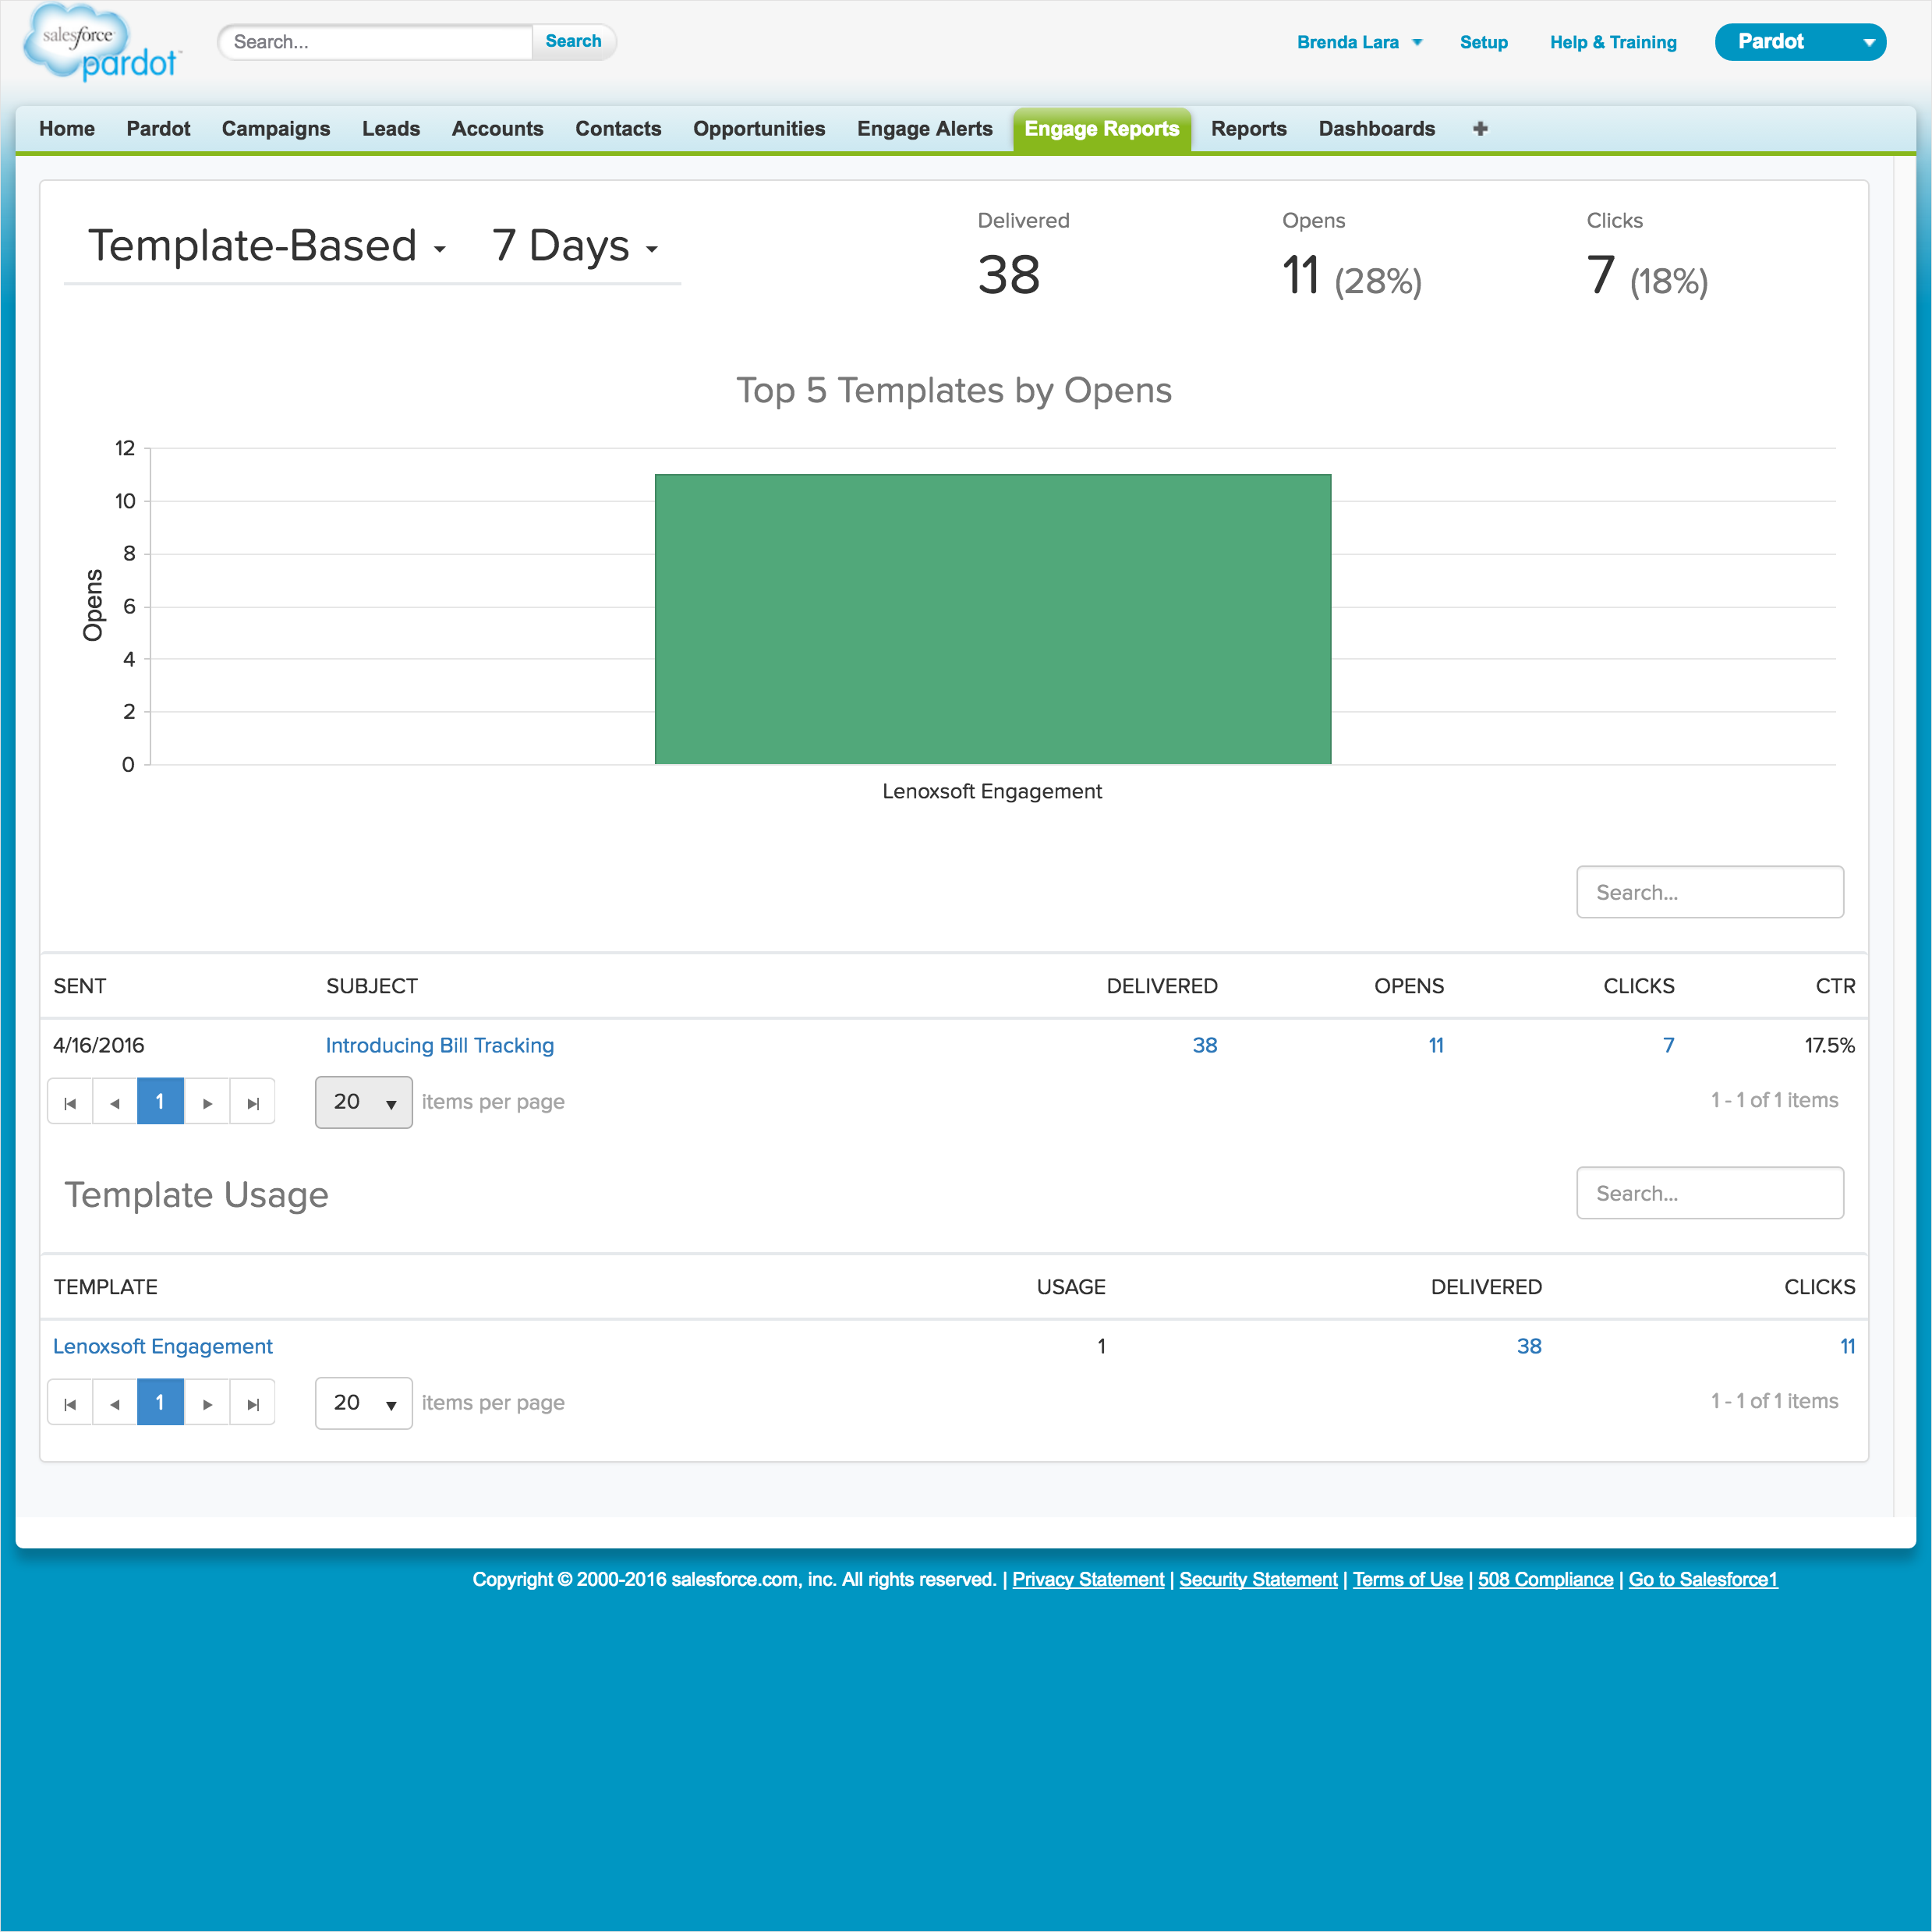Switch to the Dashboards tab
The width and height of the screenshot is (1932, 1932).
1377,128
